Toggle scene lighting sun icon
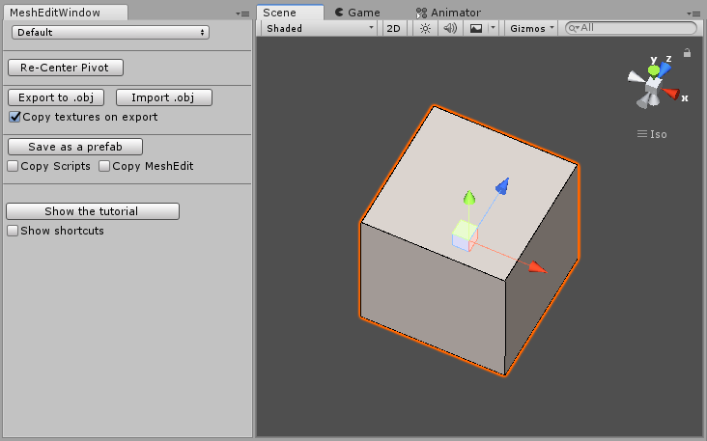 click(x=425, y=28)
